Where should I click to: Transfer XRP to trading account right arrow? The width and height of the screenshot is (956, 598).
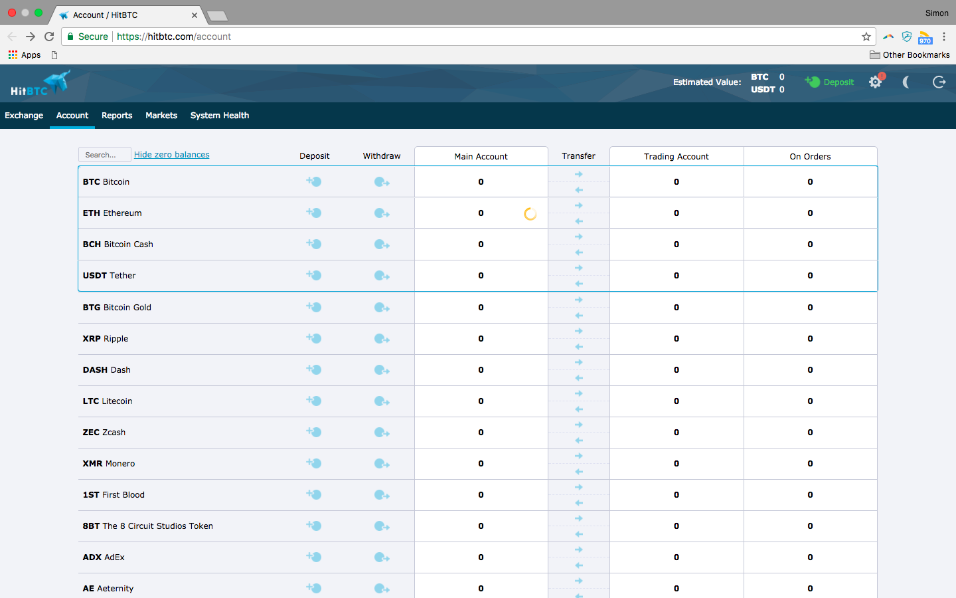[579, 331]
